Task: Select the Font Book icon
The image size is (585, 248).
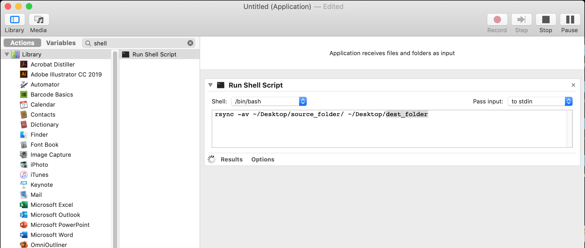Action: click(24, 145)
